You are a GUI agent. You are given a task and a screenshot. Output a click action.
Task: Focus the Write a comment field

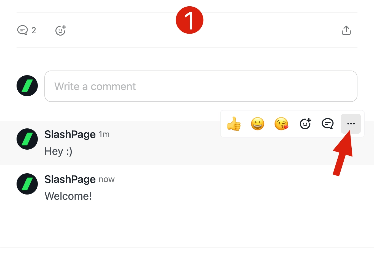tap(201, 86)
